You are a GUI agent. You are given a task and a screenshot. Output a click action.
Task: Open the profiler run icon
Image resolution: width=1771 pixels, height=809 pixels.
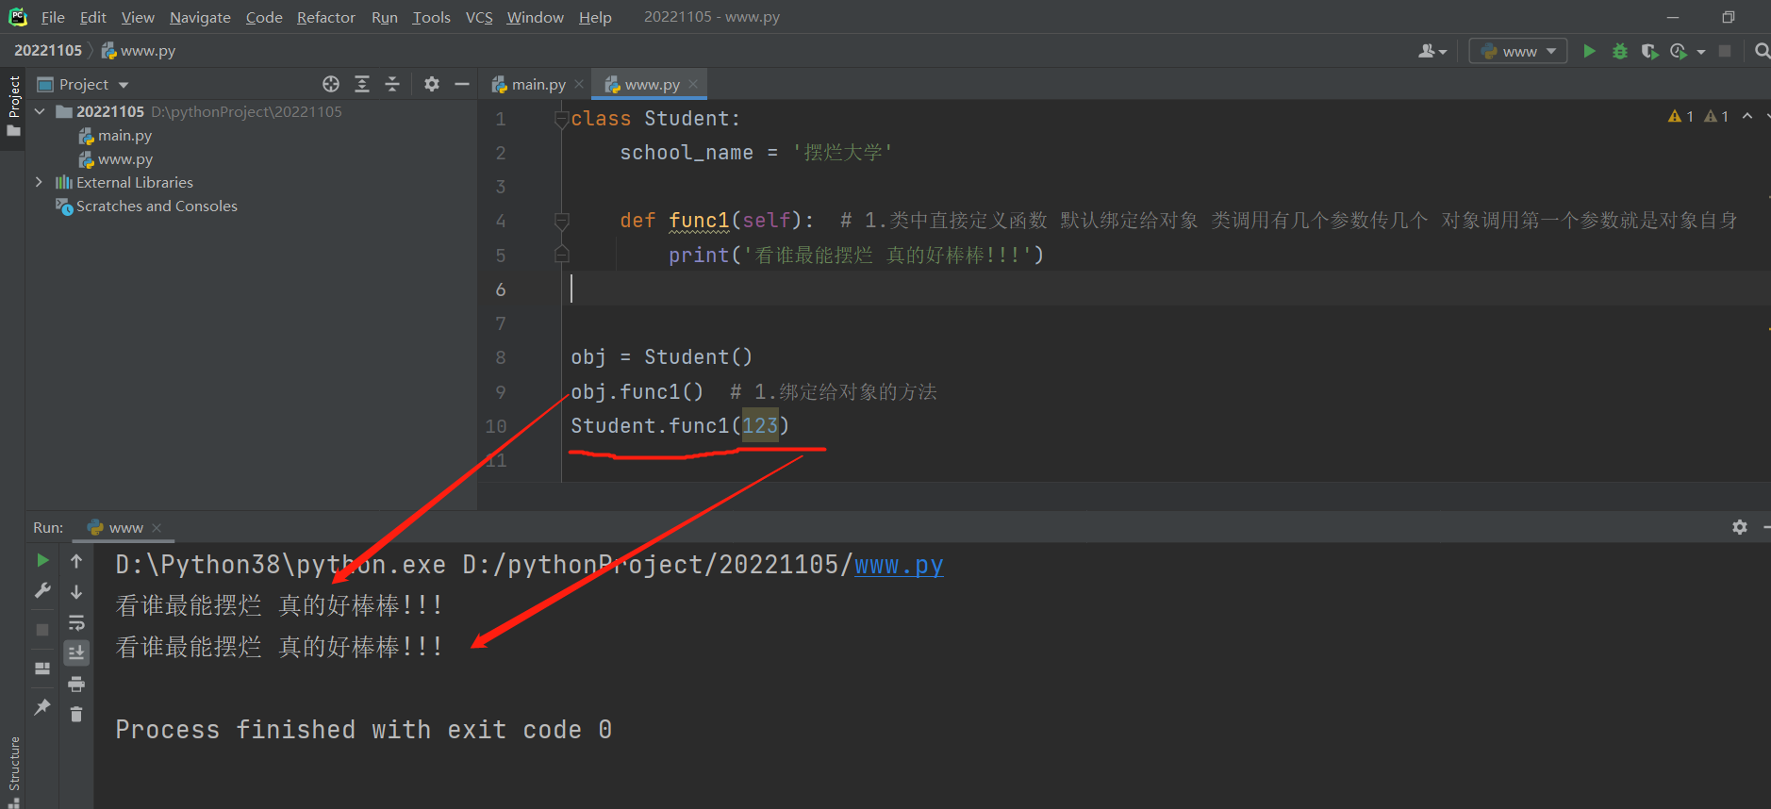1679,51
